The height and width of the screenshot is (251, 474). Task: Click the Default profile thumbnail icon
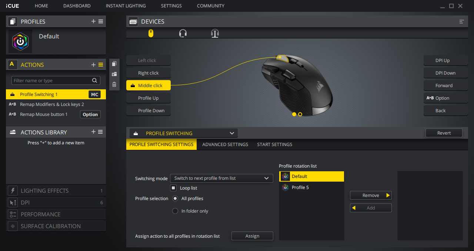tap(20, 42)
